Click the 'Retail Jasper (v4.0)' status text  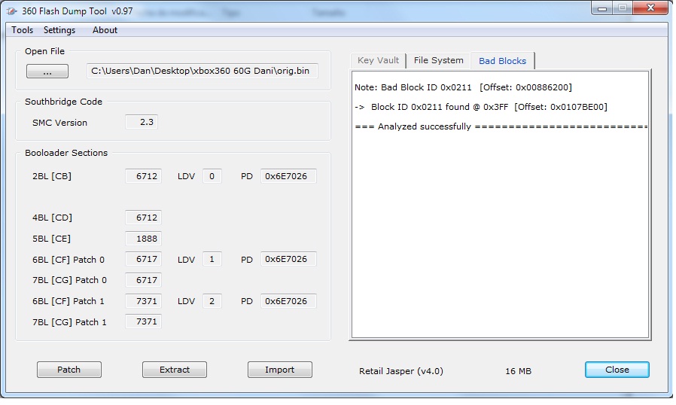[401, 371]
